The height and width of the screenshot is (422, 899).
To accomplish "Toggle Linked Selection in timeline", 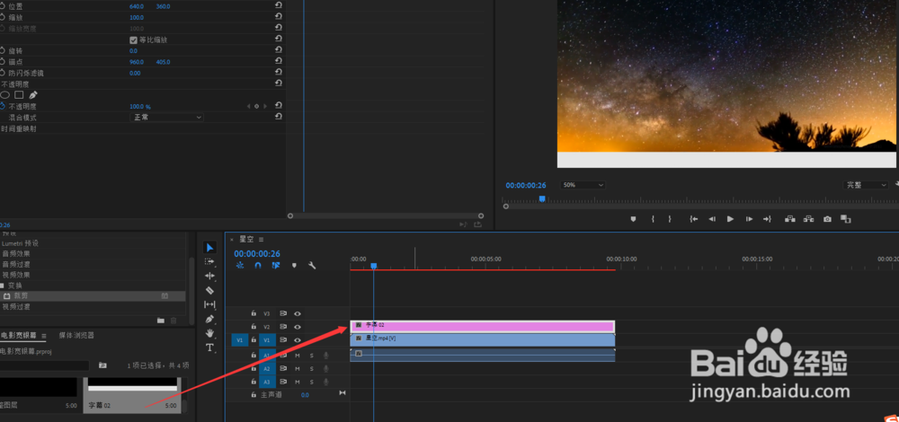I will pyautogui.click(x=276, y=266).
